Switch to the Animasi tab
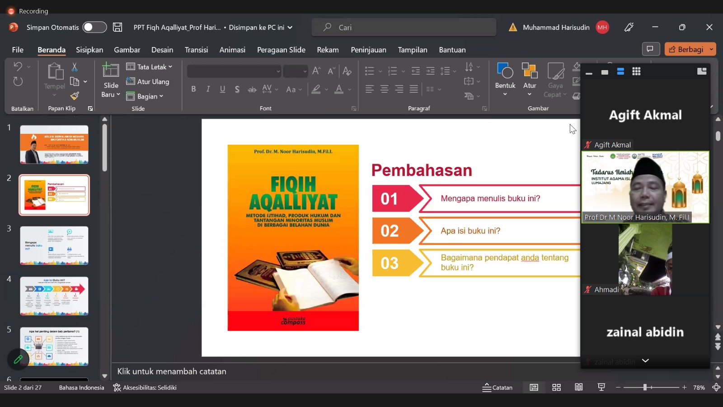This screenshot has height=407, width=723. pos(232,50)
